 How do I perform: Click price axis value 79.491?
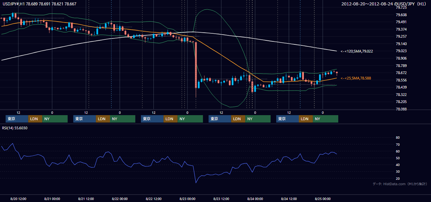coord(401,22)
